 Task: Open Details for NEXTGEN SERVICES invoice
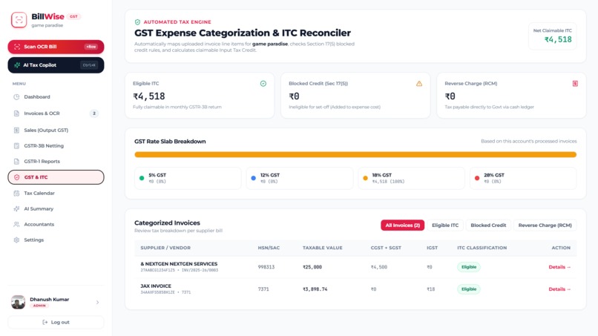(559, 267)
